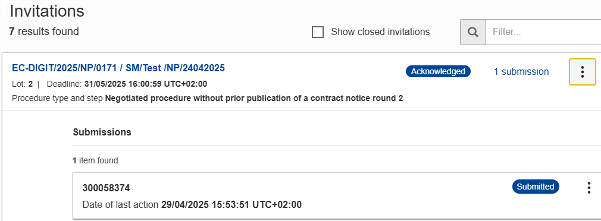Click the 'Lot: 2' label
This screenshot has width=601, height=221.
22,84
